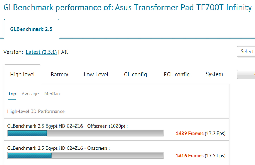Select the EGL config. tab
The height and width of the screenshot is (165, 255).
click(x=177, y=75)
